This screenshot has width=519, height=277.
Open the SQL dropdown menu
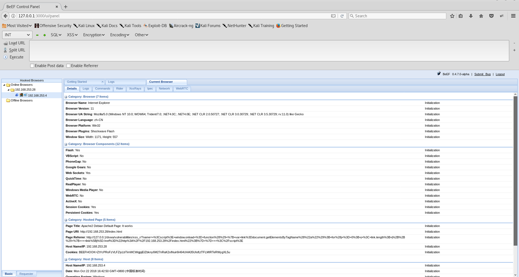(56, 35)
